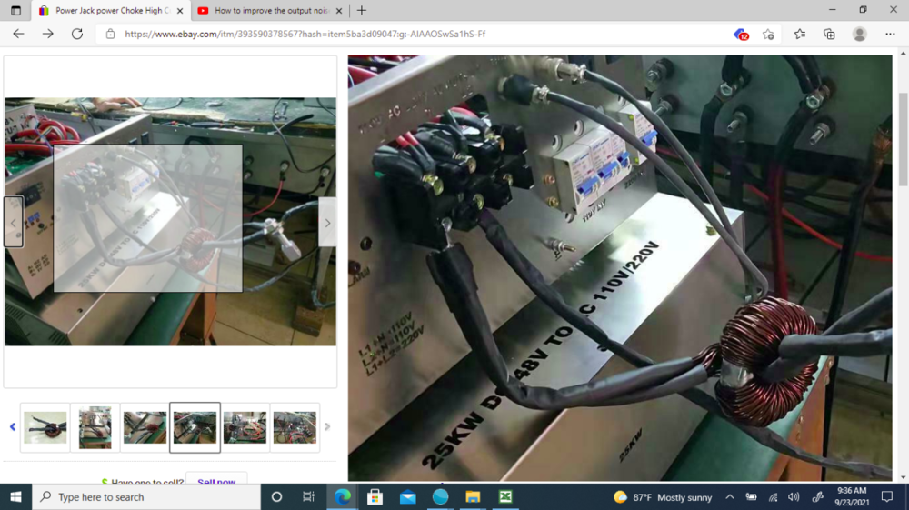The image size is (909, 510).
Task: Select fifth thumbnail image
Action: coord(245,427)
